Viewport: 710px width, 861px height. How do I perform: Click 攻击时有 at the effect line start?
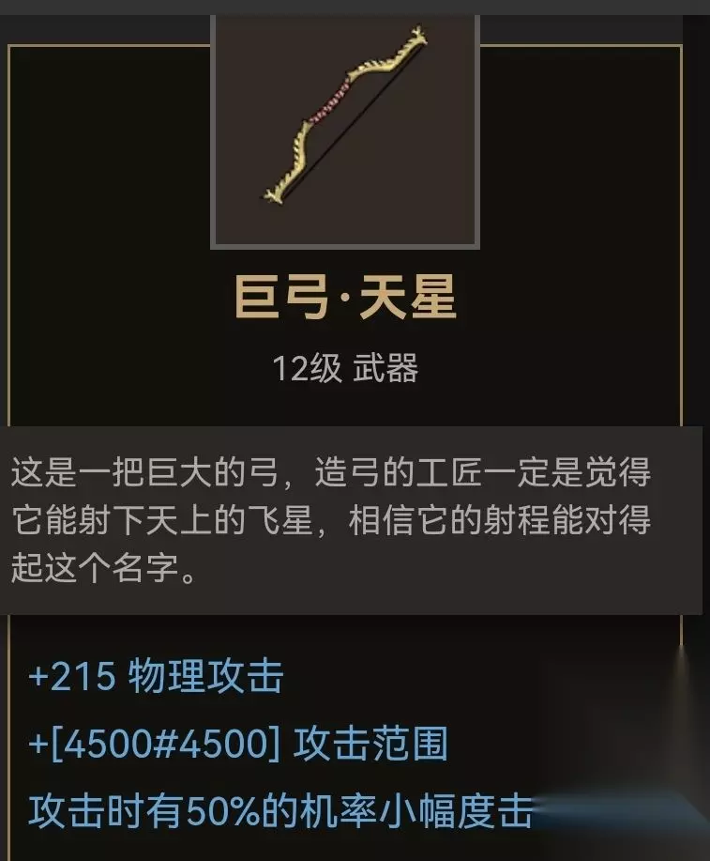coord(105,811)
